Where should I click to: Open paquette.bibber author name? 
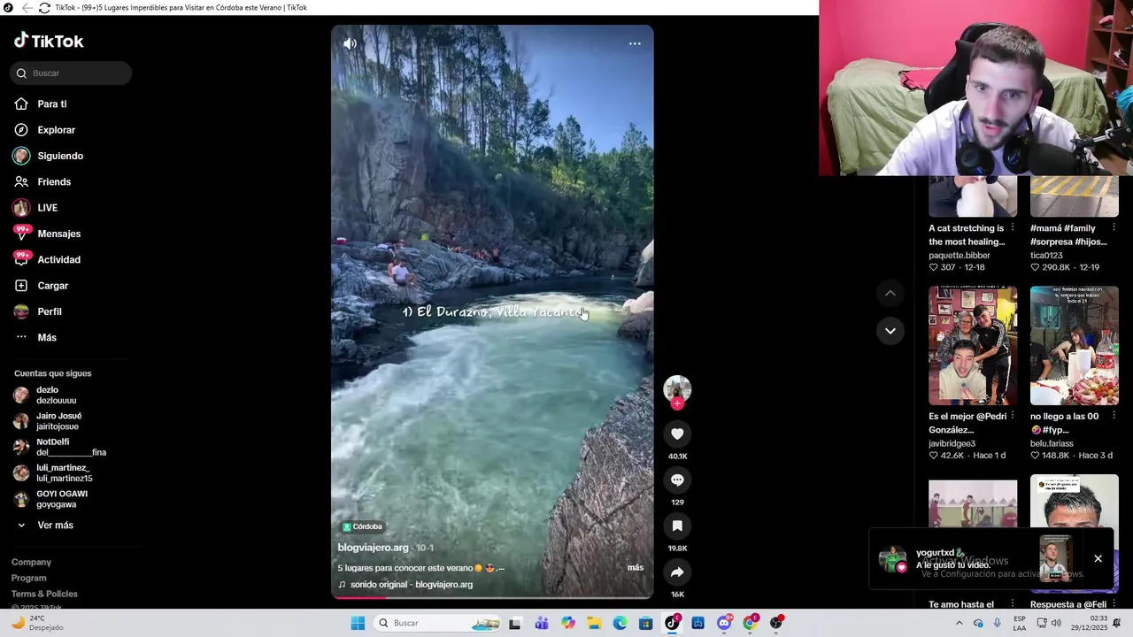tap(960, 256)
